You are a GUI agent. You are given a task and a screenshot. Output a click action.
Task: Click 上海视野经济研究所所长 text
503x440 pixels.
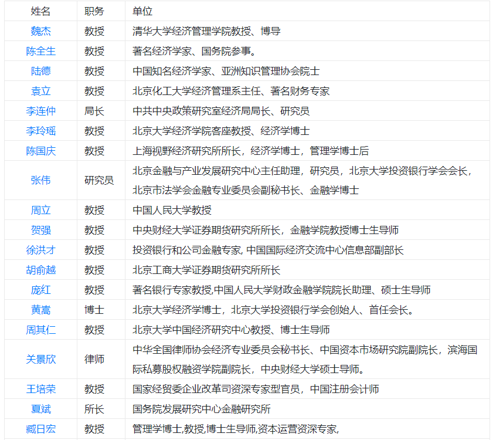[186, 151]
